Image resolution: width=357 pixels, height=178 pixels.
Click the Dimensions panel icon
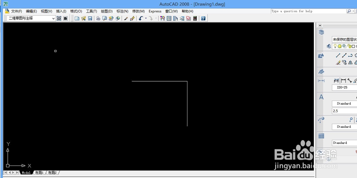click(x=321, y=81)
